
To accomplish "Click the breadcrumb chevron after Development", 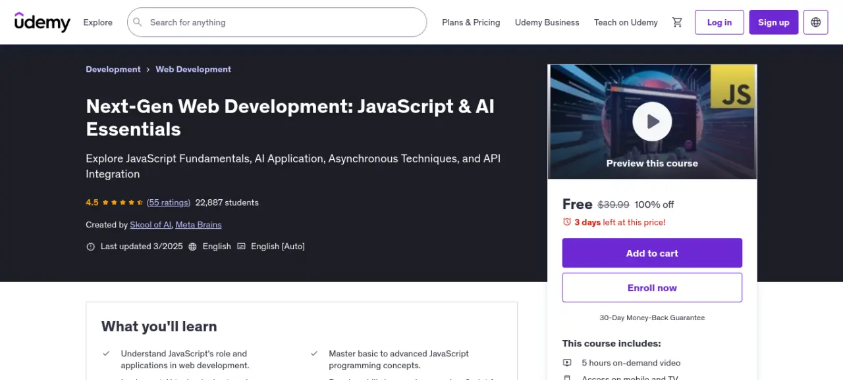I will pyautogui.click(x=148, y=70).
